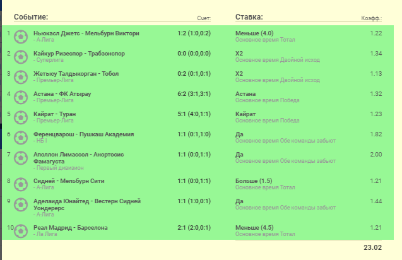Screen dimensions: 402x260
Task: Click the Счет column header
Action: click(204, 18)
